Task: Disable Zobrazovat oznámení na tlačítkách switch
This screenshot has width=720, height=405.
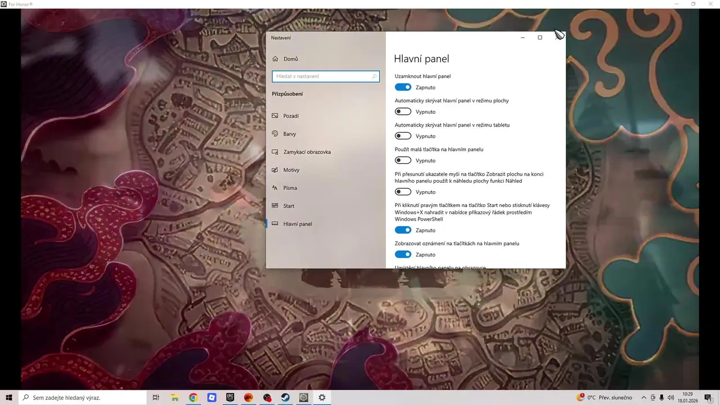Action: pyautogui.click(x=403, y=254)
